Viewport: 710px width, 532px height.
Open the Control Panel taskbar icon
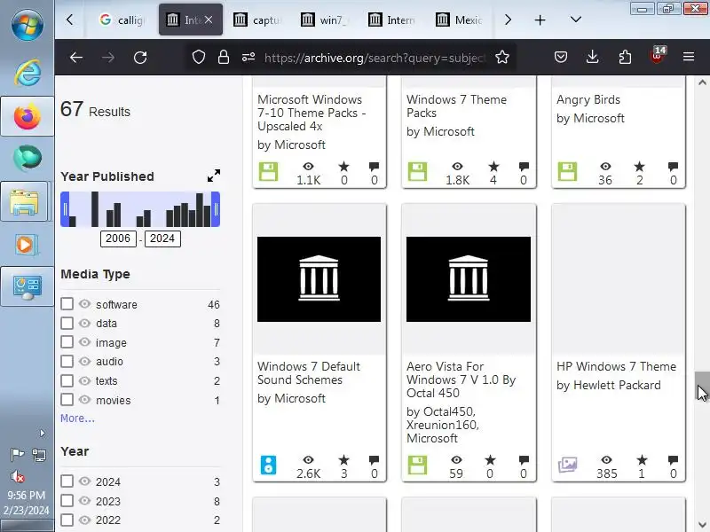point(28,287)
